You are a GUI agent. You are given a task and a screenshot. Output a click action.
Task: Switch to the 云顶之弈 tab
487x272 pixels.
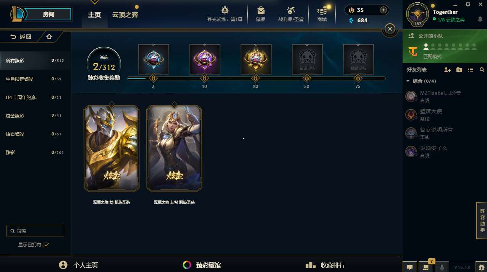pos(125,15)
